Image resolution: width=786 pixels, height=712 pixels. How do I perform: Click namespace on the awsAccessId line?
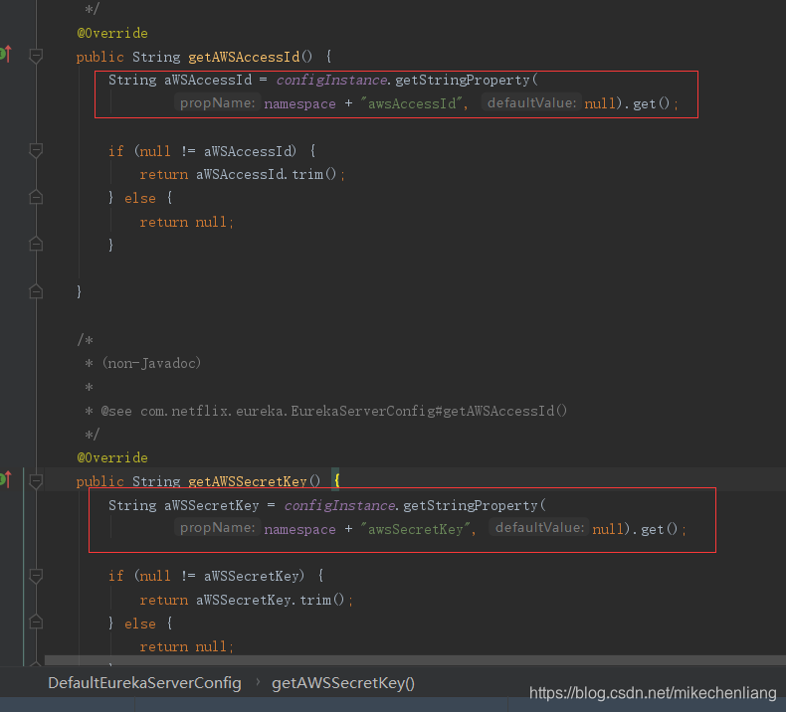[x=299, y=103]
